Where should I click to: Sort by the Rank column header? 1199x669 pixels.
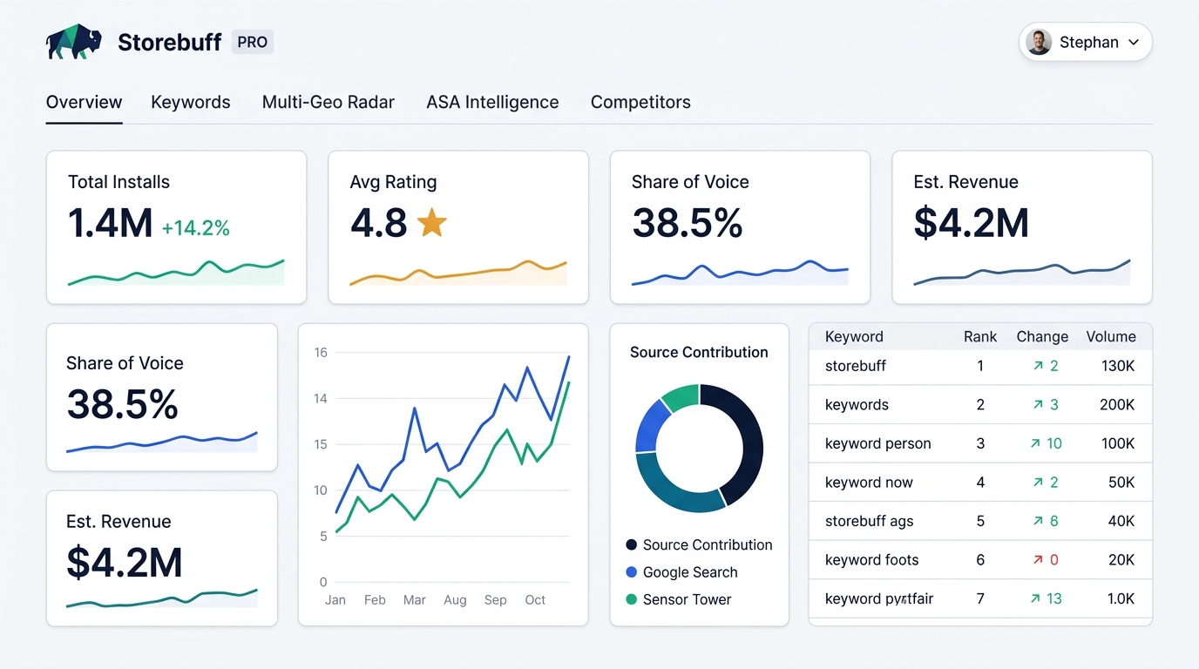pyautogui.click(x=980, y=336)
